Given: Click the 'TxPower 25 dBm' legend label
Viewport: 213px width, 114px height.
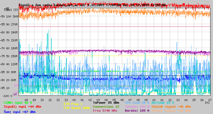Looking at the screenshot, I should (x=106, y=103).
